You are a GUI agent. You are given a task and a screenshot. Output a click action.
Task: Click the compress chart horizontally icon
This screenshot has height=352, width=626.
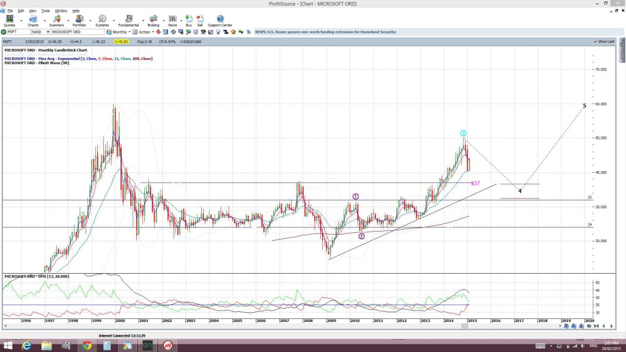596,326
